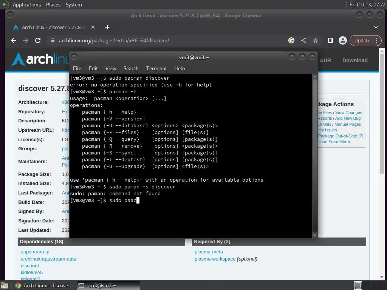Open the terminal Search menu

pos(131,69)
